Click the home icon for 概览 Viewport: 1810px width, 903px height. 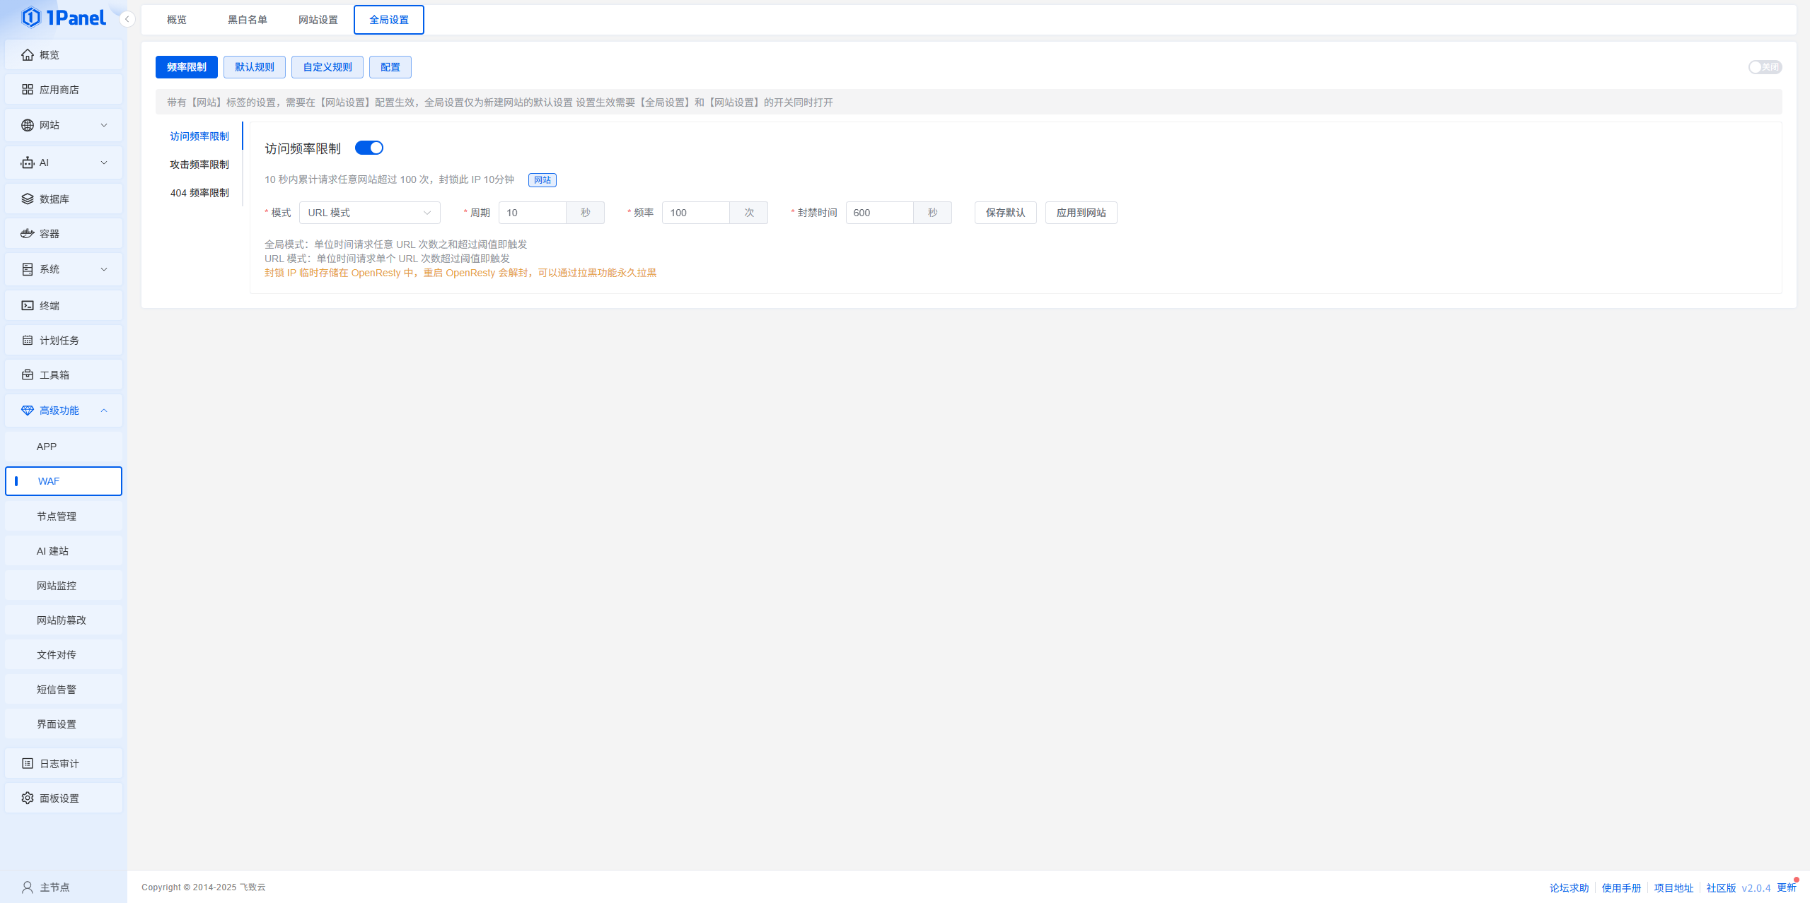coord(28,55)
